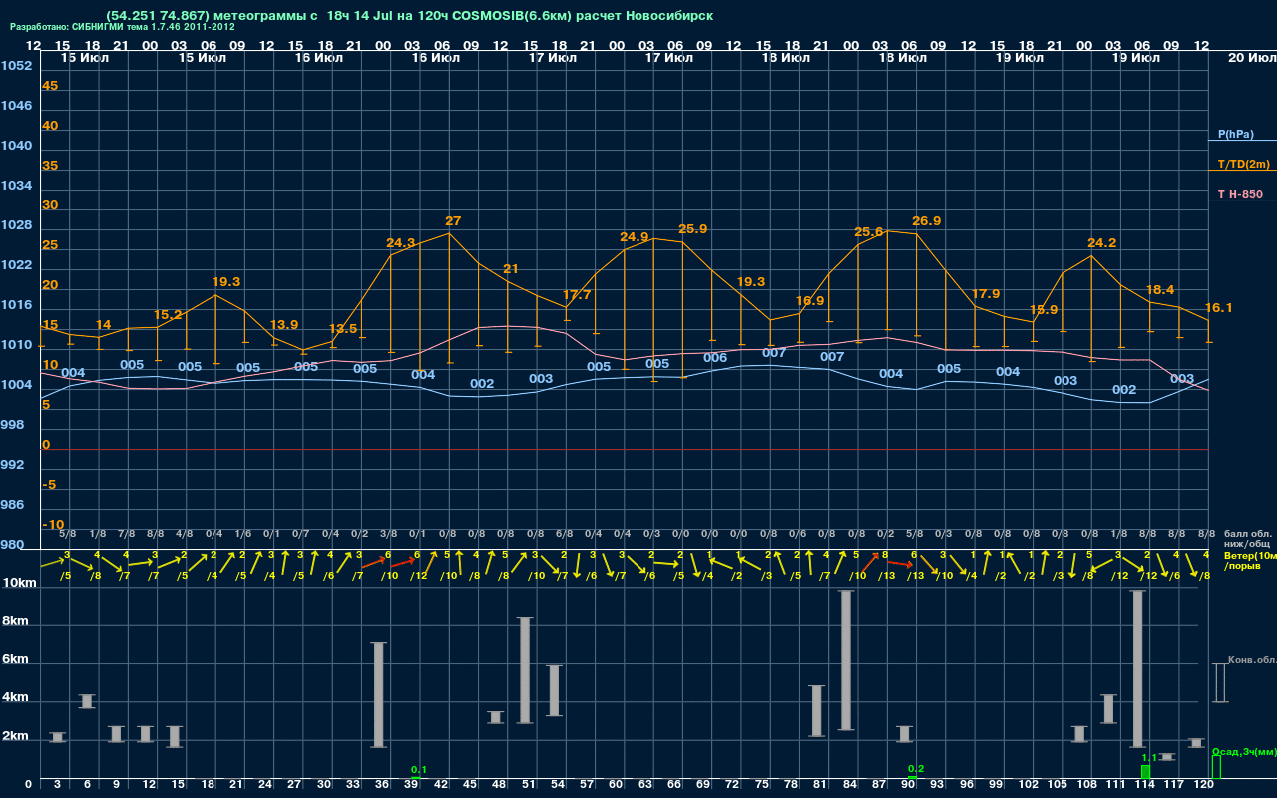Click the 992 pressure axis value
1277x798 pixels.
12,465
